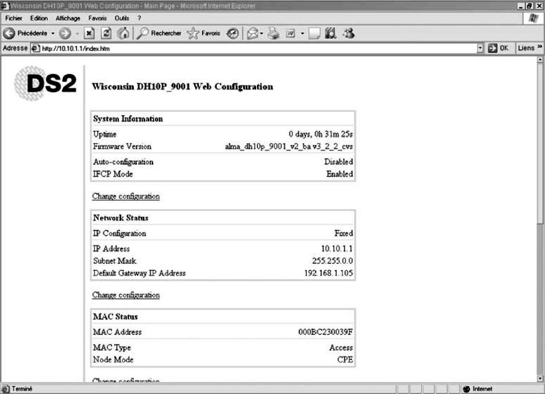Click the IP Configuration value Fixed

click(x=344, y=233)
